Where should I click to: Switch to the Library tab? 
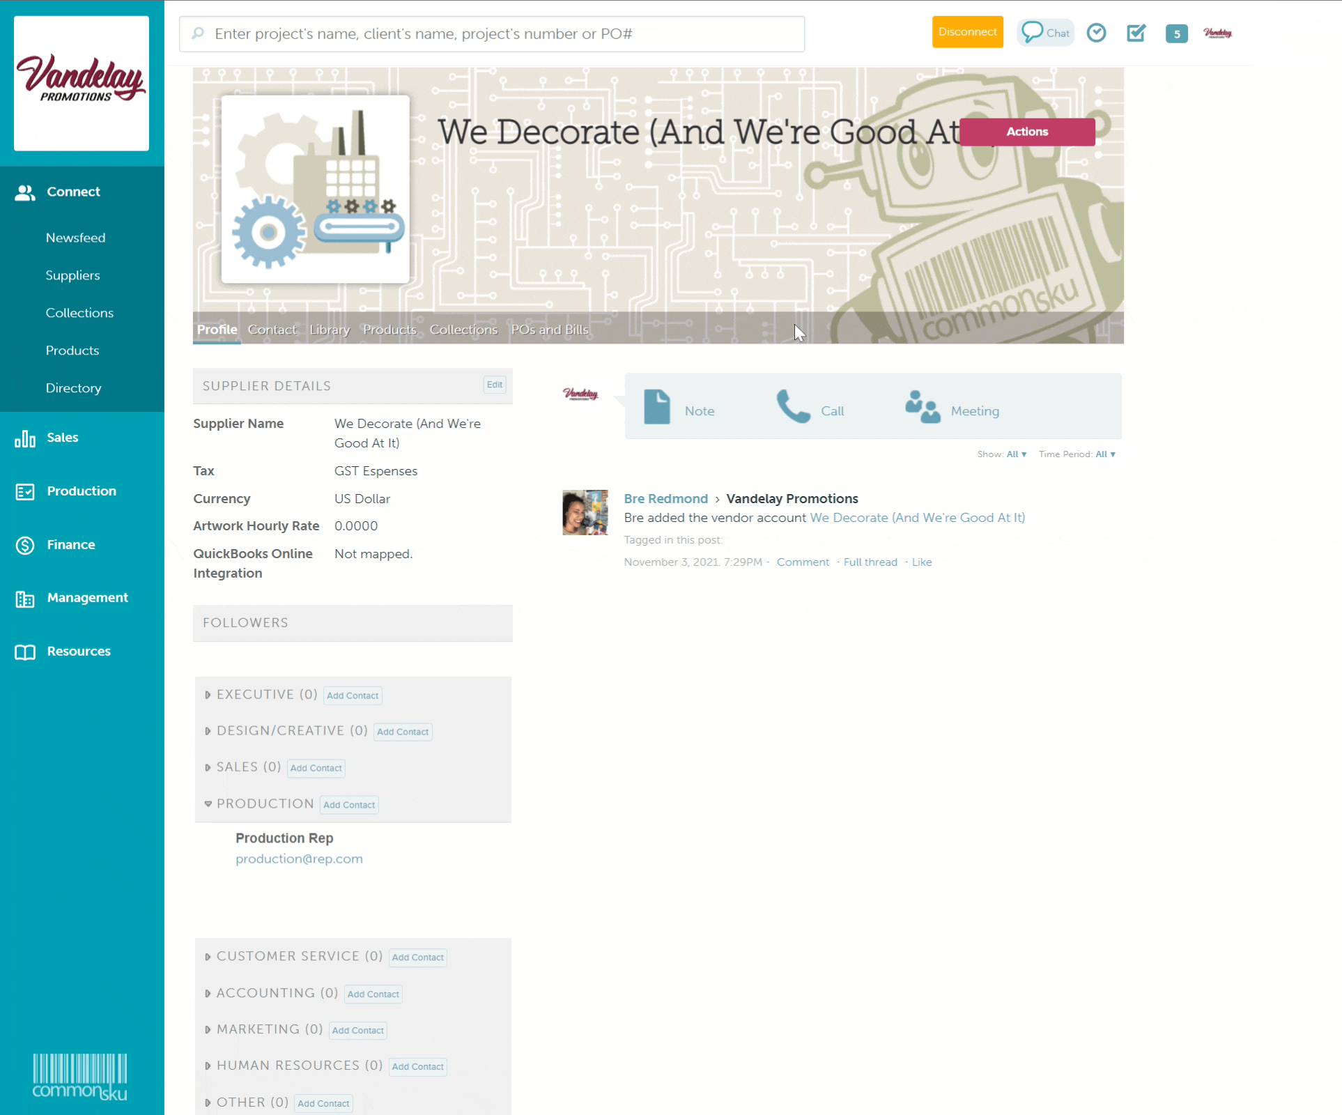(x=330, y=330)
